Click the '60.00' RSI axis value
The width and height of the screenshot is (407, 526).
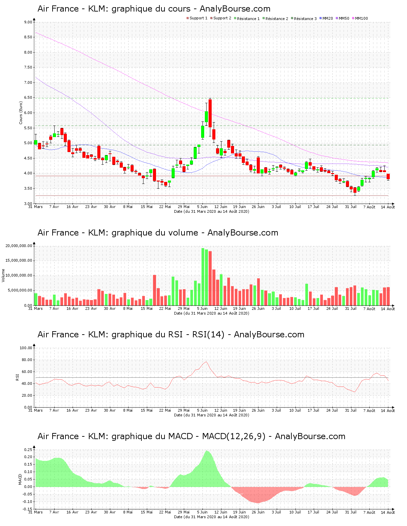27,372
